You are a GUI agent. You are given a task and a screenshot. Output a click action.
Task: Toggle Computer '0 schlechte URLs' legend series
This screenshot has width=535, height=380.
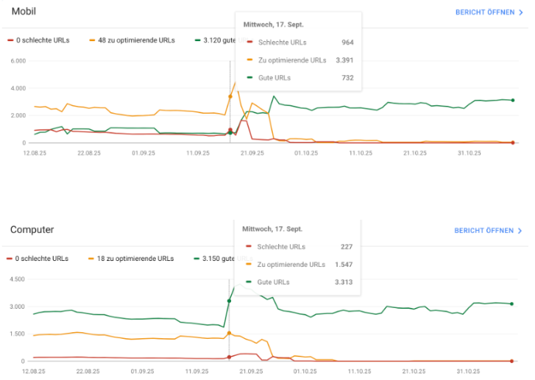click(x=42, y=258)
